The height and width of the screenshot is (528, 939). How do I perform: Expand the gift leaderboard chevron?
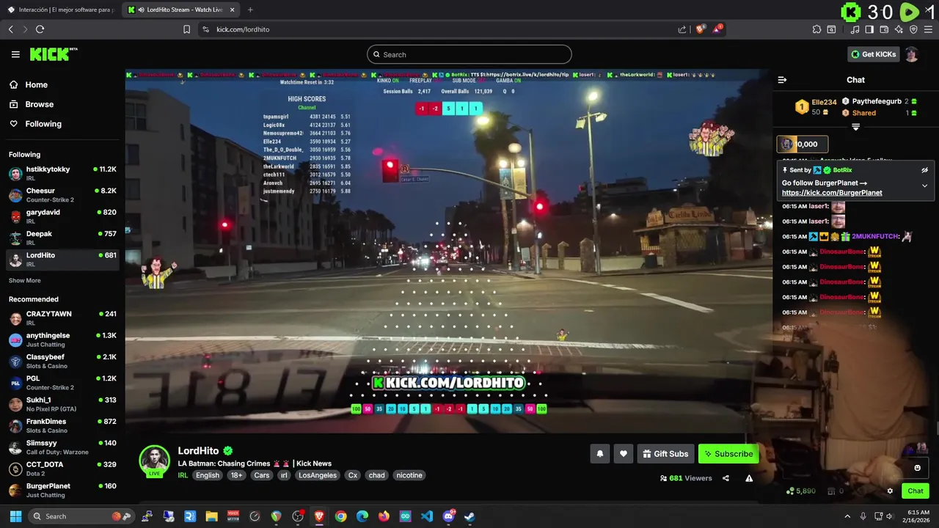click(x=855, y=128)
